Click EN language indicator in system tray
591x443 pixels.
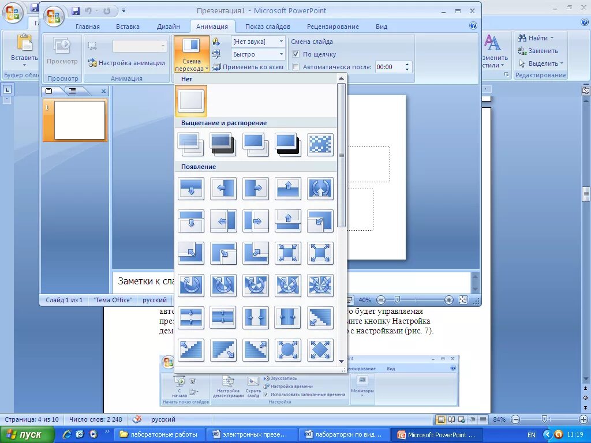click(531, 435)
